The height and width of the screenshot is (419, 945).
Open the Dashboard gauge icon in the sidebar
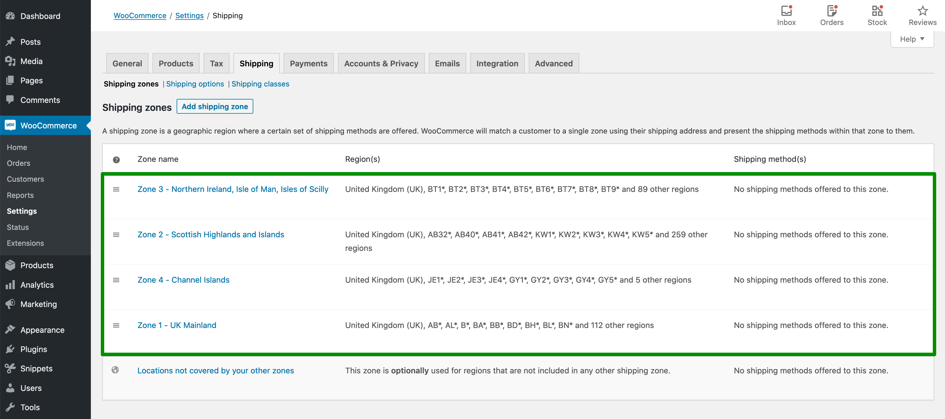10,16
